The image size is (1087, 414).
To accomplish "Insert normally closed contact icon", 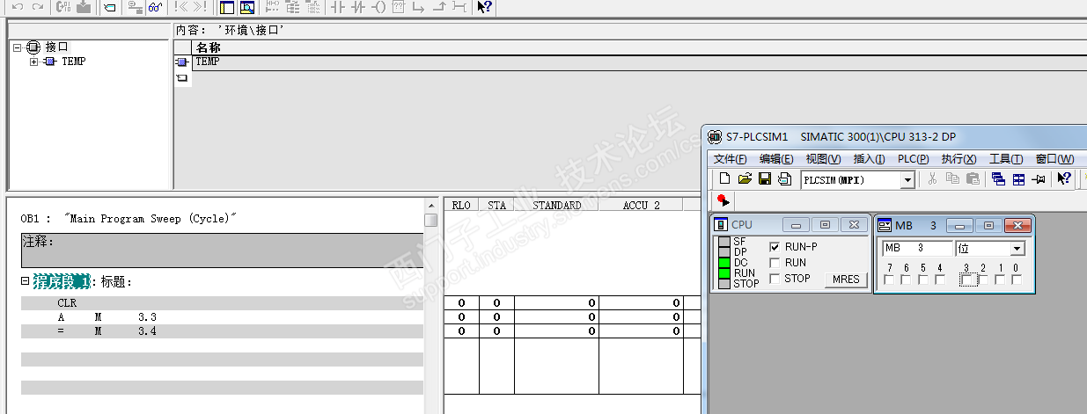I will (x=358, y=7).
